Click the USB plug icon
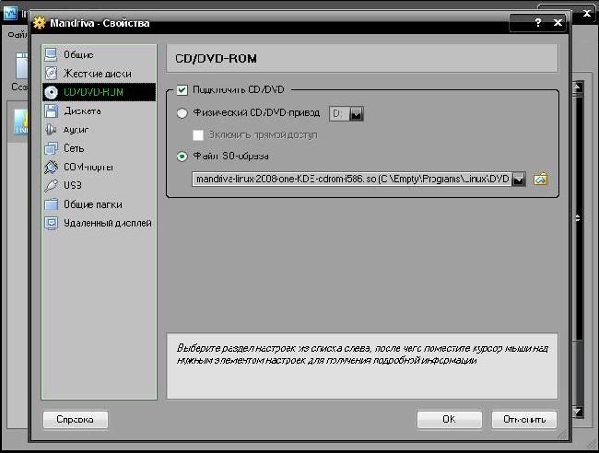The width and height of the screenshot is (599, 453). pyautogui.click(x=52, y=185)
